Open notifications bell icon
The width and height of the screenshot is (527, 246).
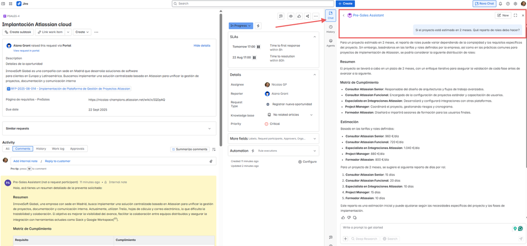click(501, 4)
